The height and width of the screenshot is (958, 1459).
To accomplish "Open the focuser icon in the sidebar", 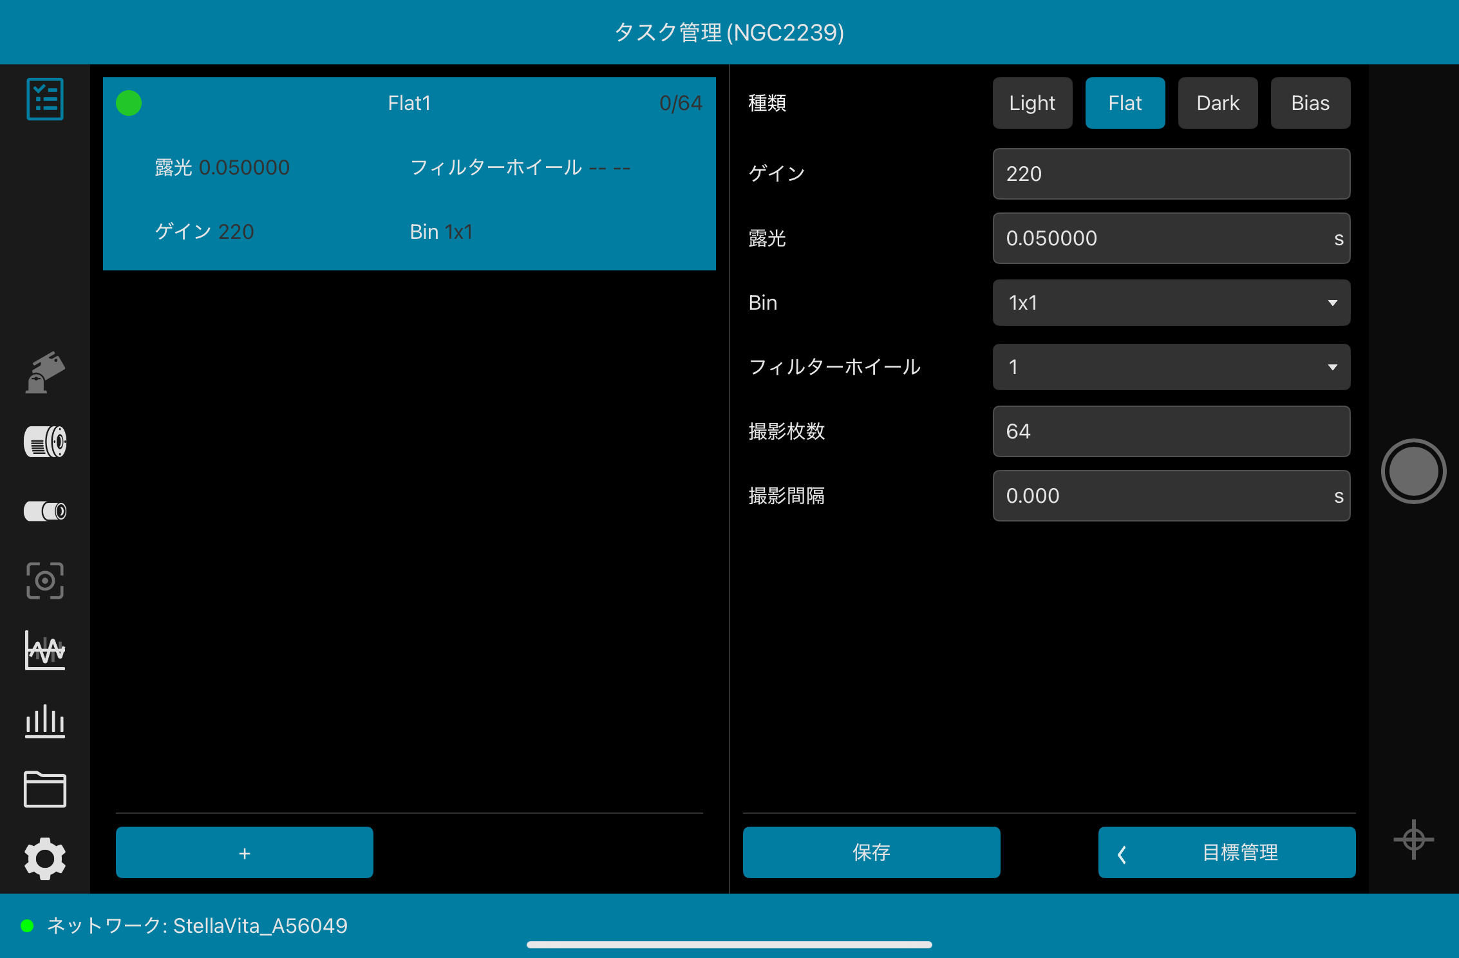I will point(45,511).
